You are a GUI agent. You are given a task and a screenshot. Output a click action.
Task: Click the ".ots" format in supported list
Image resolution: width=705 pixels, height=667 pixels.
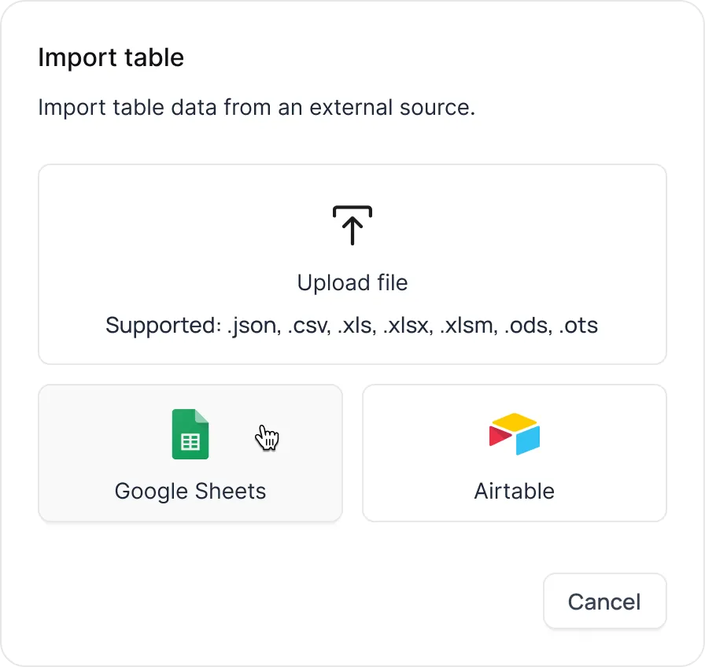[x=578, y=326]
